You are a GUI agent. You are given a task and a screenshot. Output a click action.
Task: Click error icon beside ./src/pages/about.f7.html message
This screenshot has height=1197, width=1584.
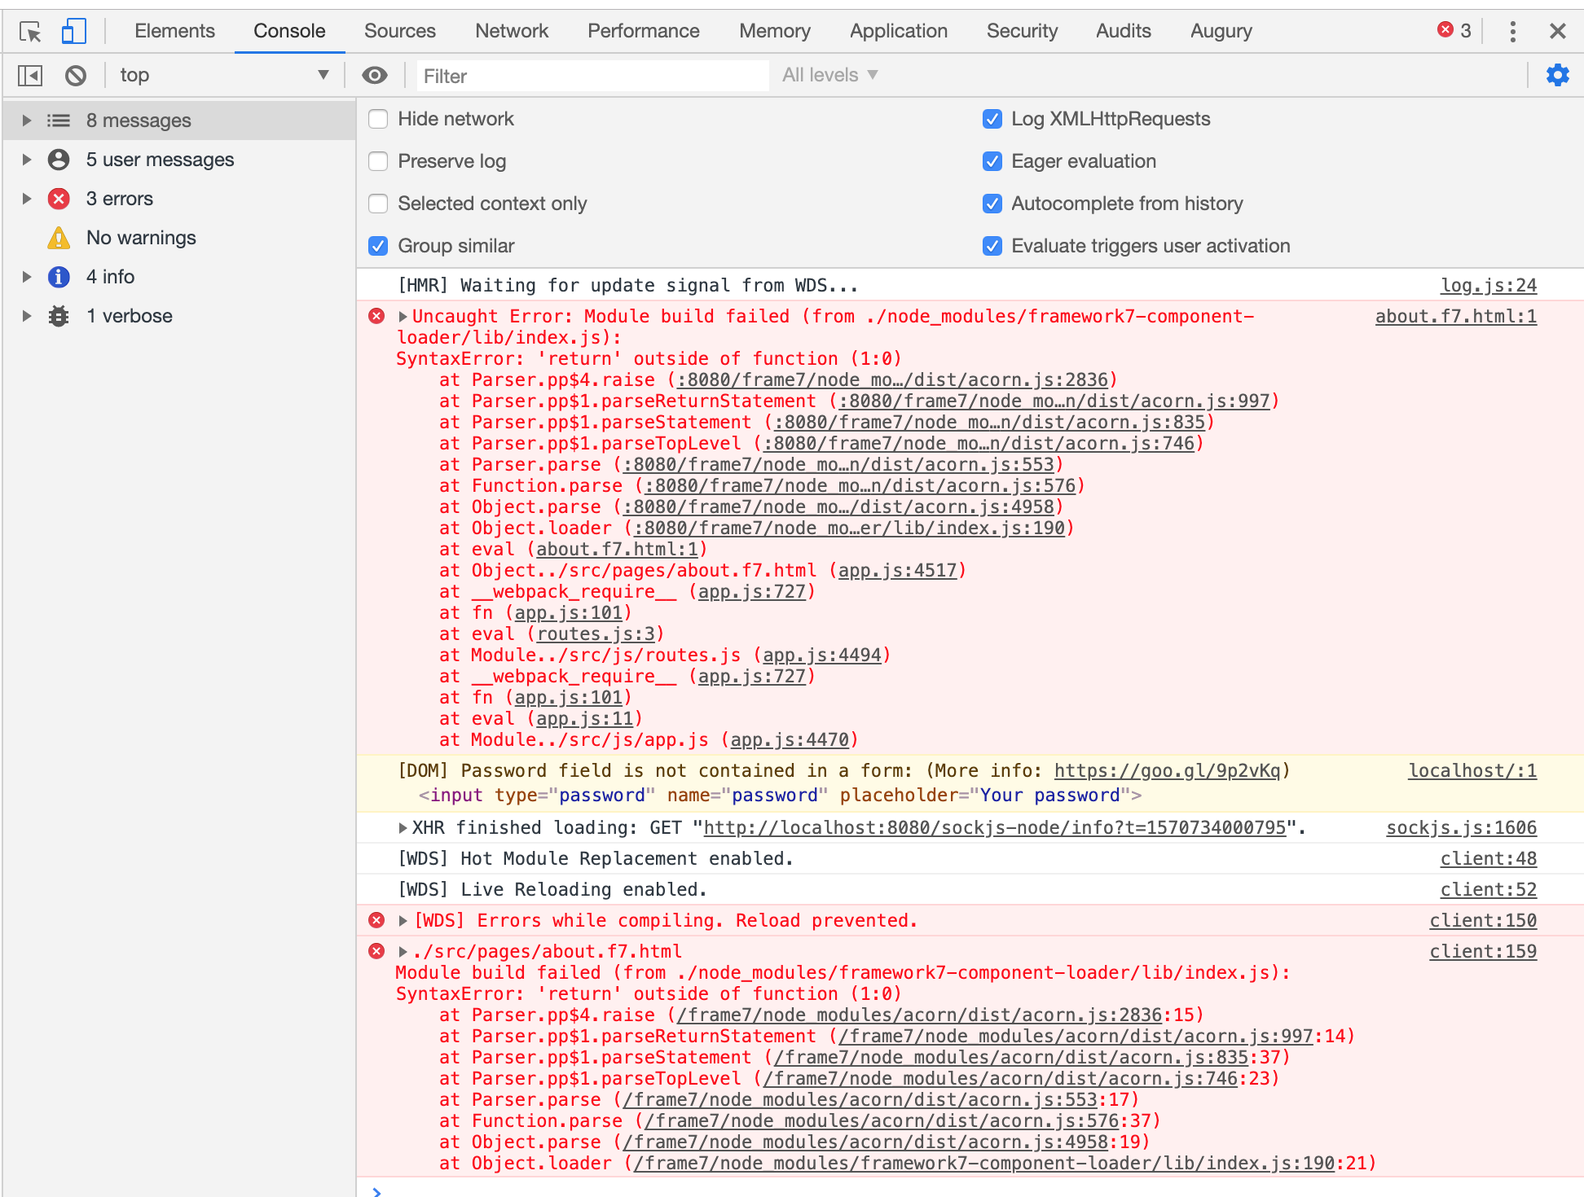coord(376,951)
